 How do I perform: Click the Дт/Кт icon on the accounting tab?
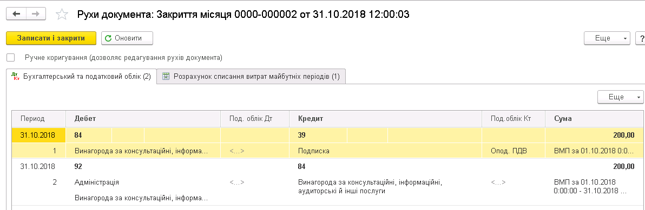point(15,76)
